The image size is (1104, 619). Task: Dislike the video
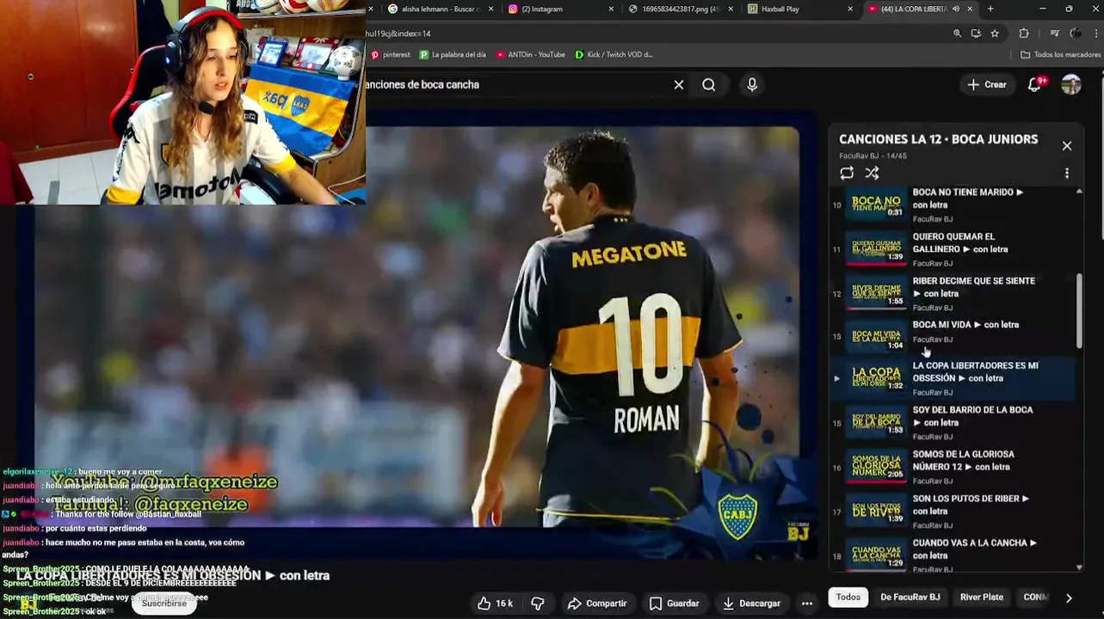[x=538, y=604]
